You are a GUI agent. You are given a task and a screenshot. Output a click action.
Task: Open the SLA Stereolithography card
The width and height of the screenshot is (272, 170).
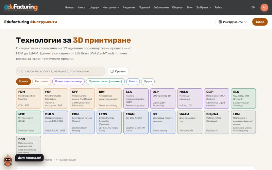point(136,99)
